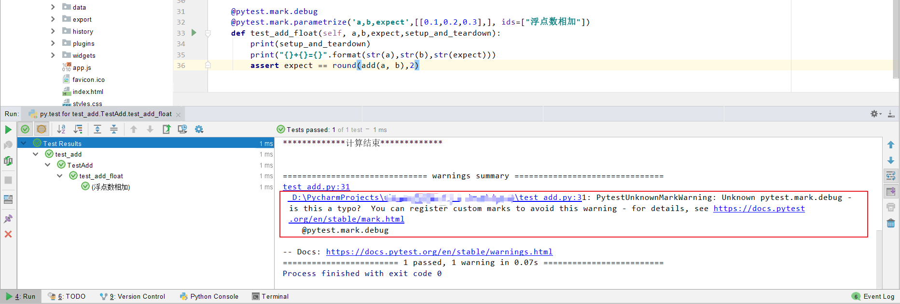Viewport: 900px width, 304px height.
Task: Expand the history folder
Action: [53, 31]
